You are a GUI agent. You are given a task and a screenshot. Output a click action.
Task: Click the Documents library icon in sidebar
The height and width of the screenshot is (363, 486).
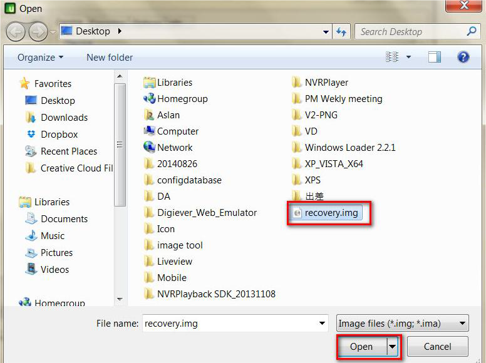[x=31, y=218]
